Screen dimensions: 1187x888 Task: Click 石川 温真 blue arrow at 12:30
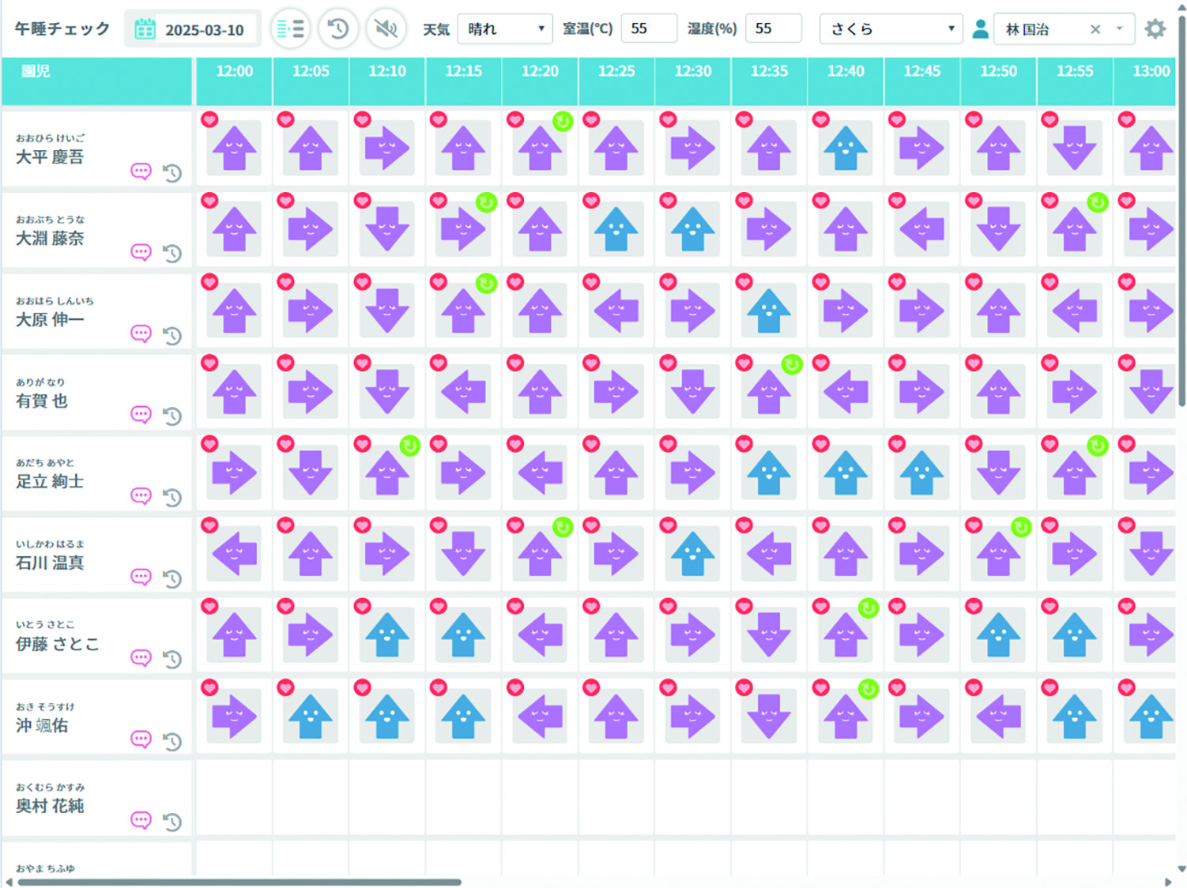[x=692, y=553]
